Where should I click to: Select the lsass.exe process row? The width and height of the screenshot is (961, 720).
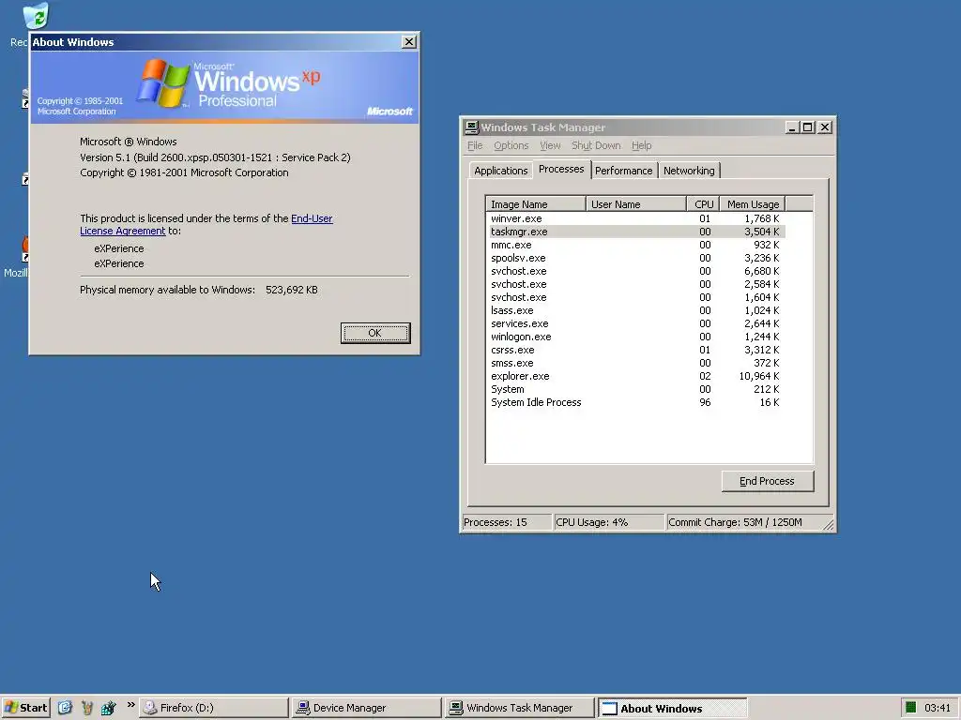pos(635,311)
